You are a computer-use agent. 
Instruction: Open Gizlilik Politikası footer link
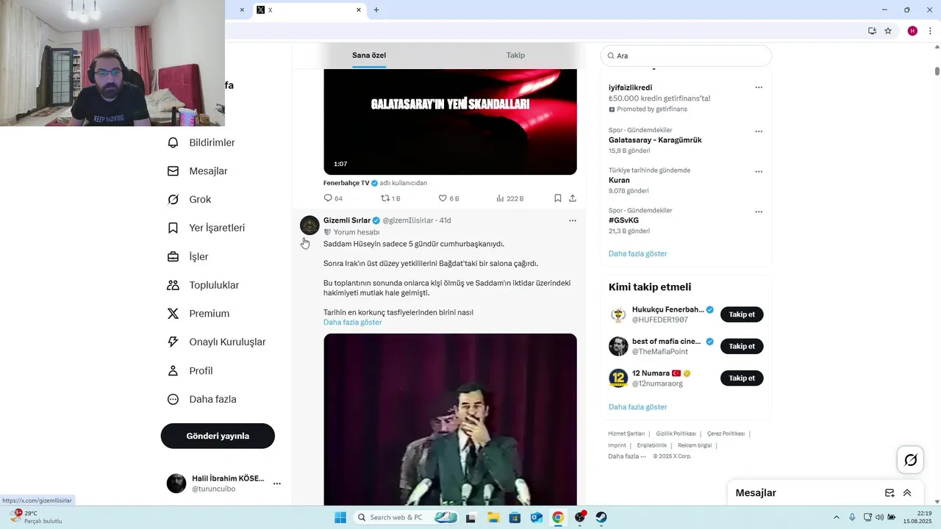(x=676, y=433)
